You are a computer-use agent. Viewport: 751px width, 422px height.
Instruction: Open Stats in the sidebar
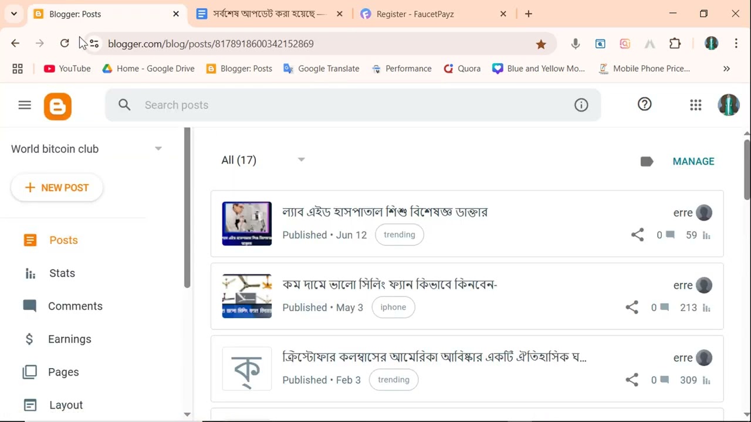[x=62, y=273]
